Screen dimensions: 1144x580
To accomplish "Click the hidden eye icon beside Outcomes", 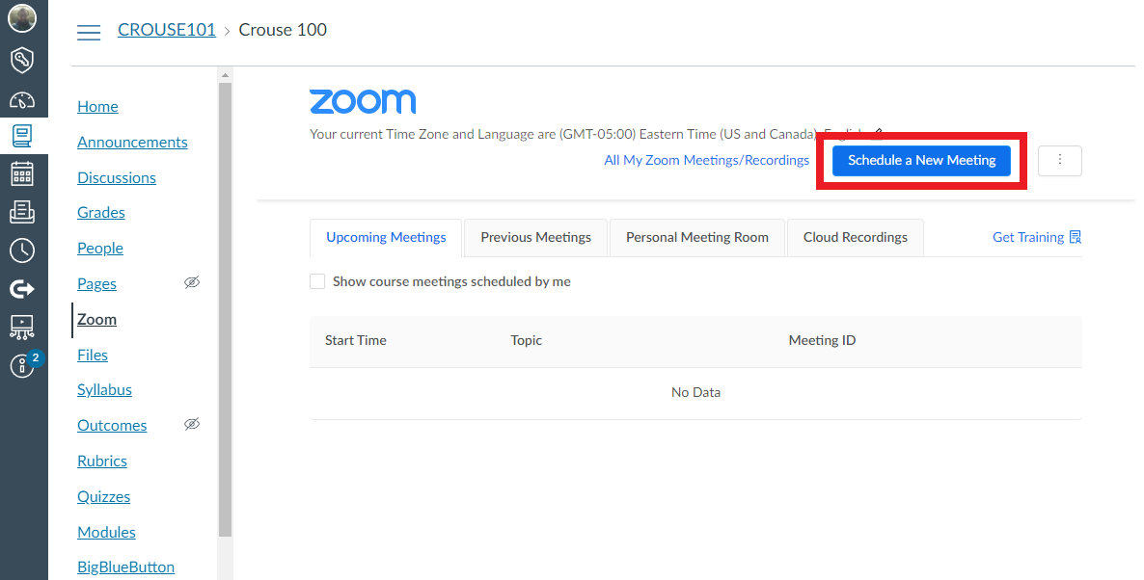I will 192,424.
